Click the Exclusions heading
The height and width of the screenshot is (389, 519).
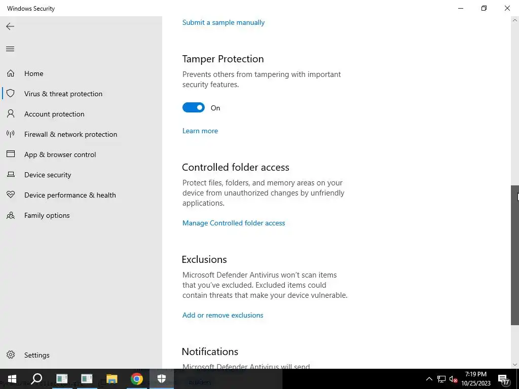204,259
